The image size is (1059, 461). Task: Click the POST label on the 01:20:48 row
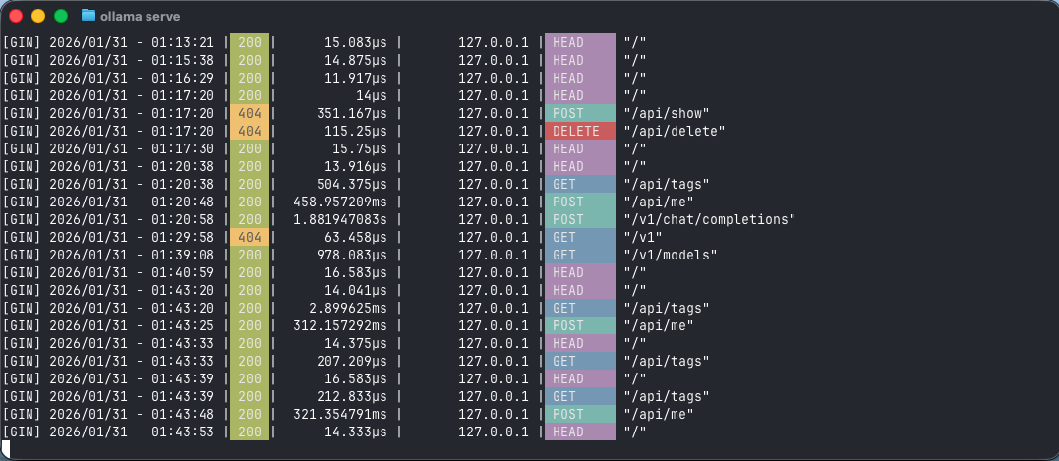[580, 202]
